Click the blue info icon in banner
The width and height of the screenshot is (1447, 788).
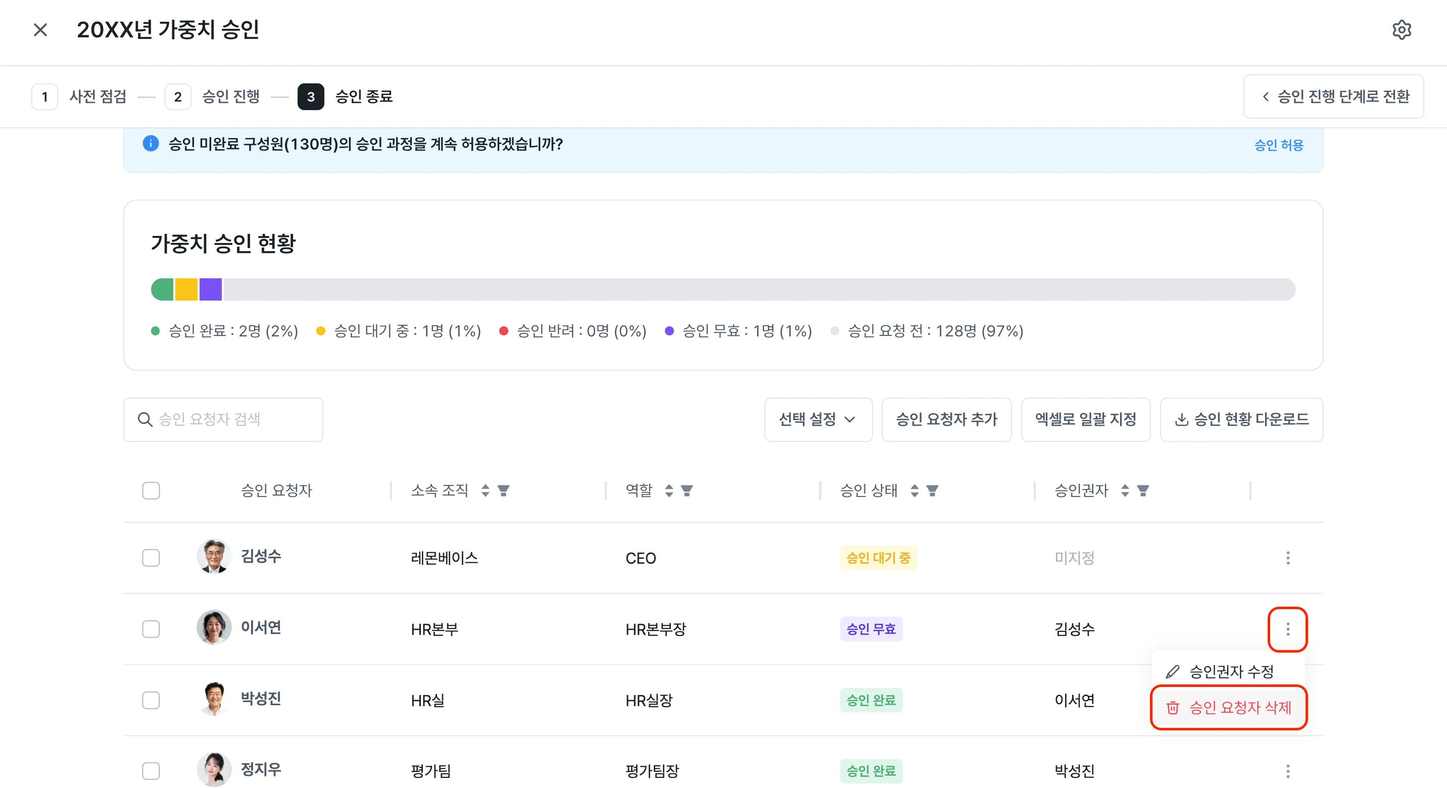click(151, 144)
